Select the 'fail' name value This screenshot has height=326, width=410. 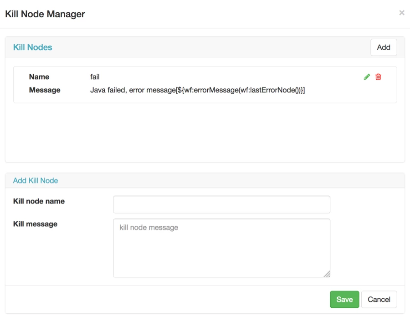point(95,77)
